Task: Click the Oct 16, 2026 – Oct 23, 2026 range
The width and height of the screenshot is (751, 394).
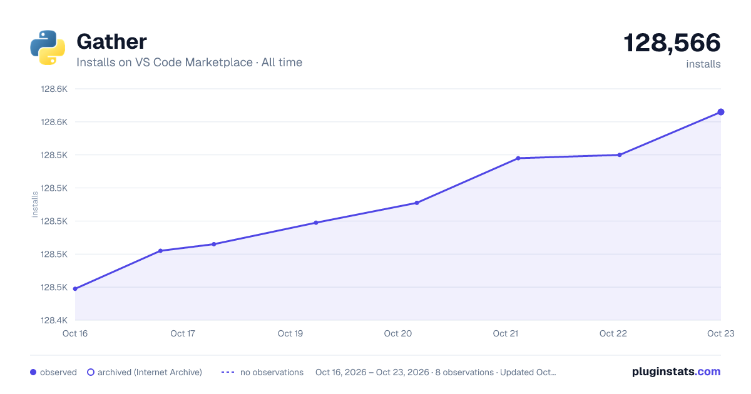Action: click(372, 372)
